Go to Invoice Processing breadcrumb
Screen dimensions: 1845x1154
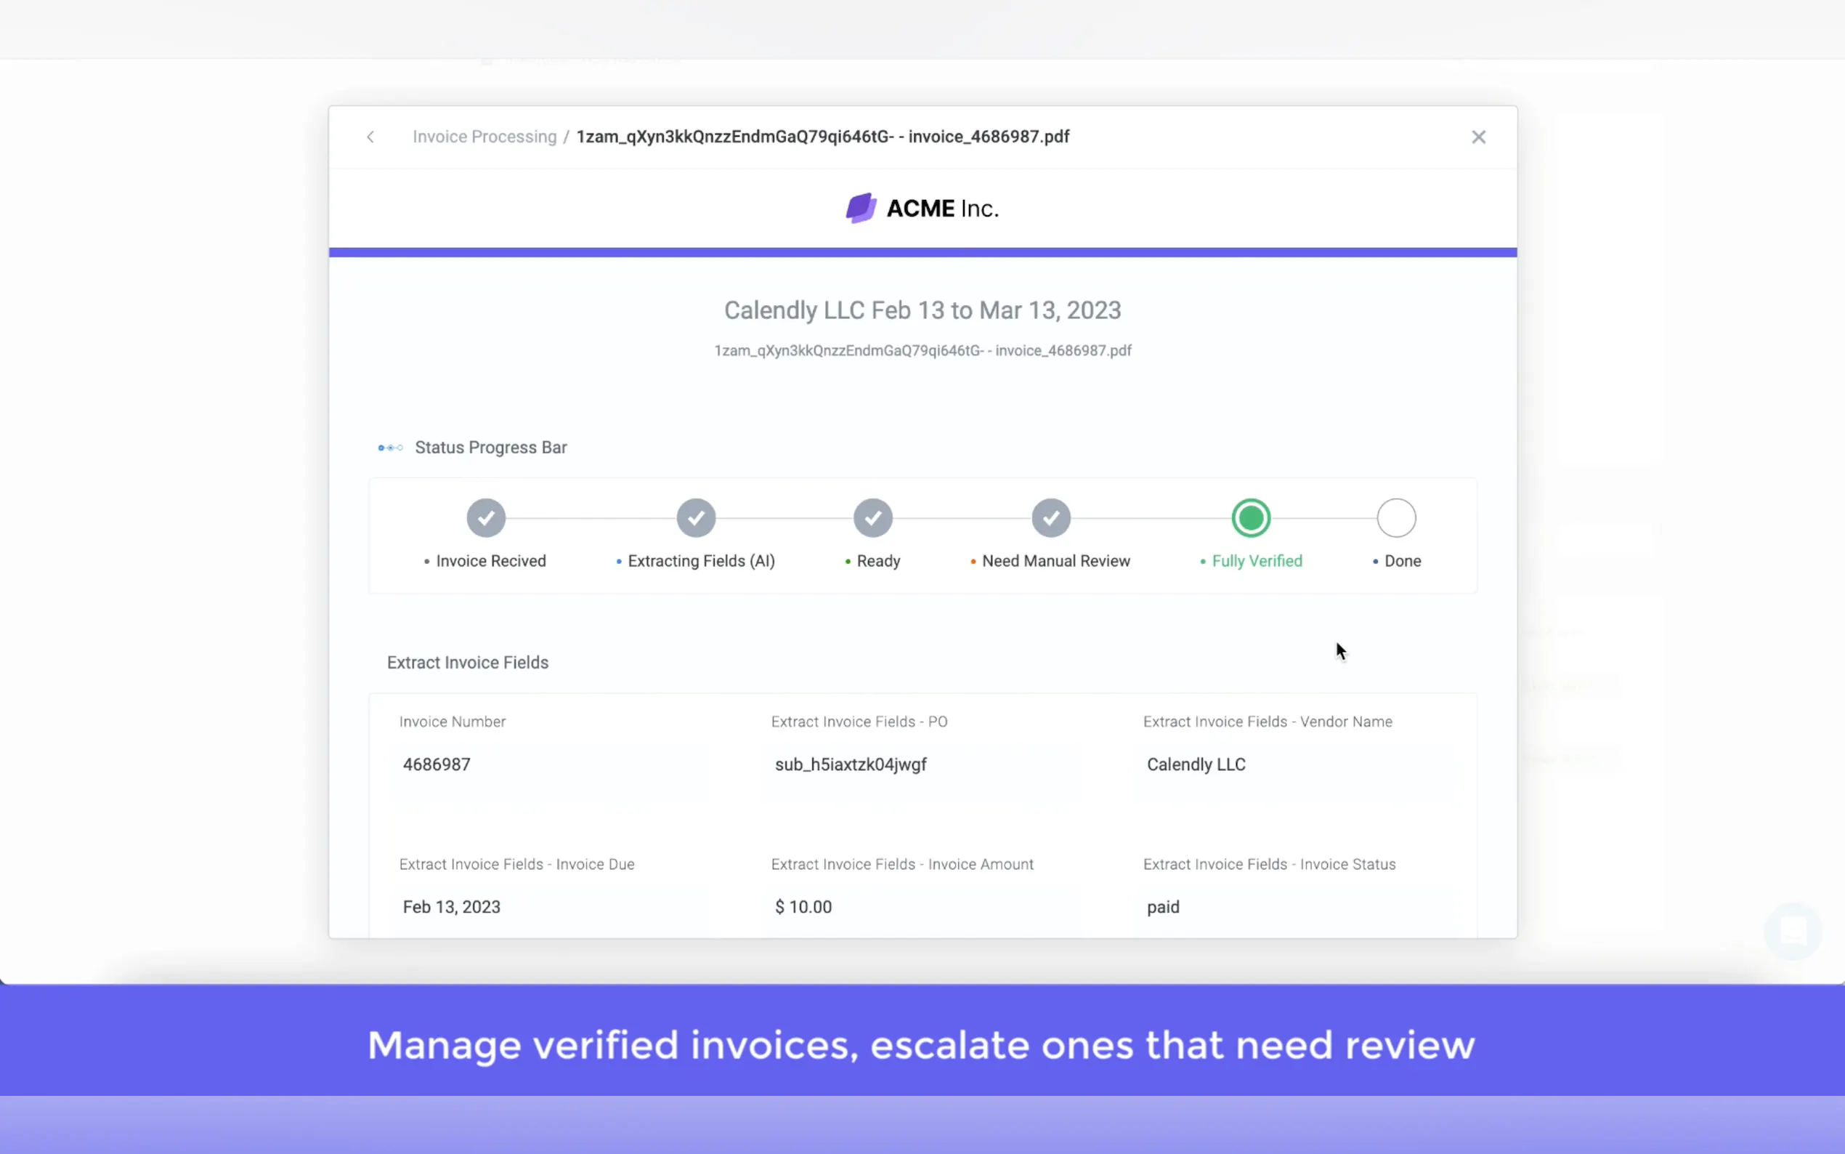click(484, 137)
